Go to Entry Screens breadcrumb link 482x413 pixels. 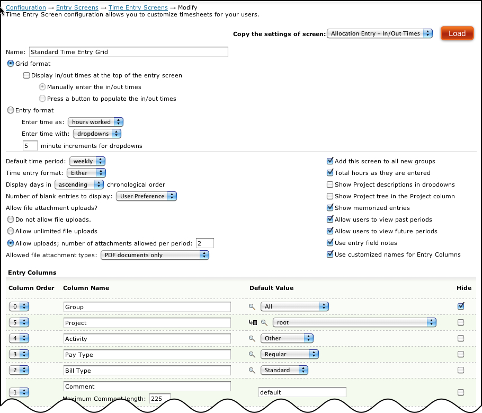(x=77, y=7)
